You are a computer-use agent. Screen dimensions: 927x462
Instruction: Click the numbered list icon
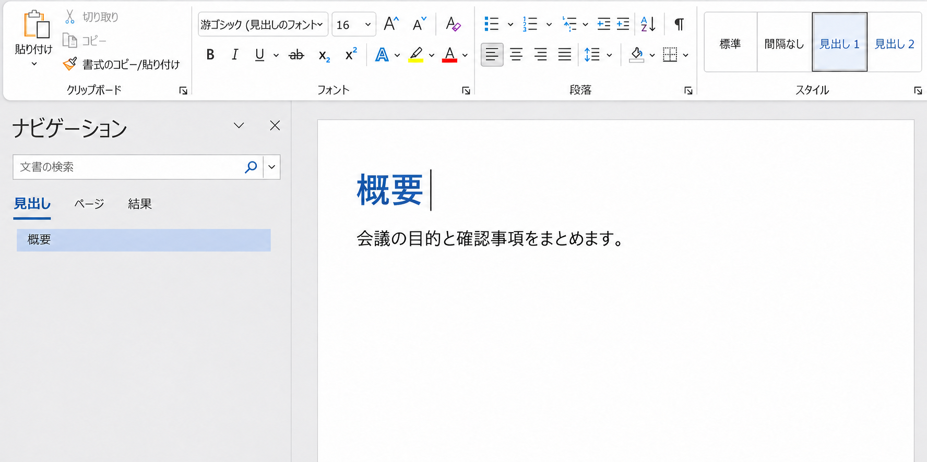[530, 24]
